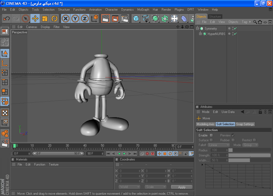Toggle the Surface checkbox
Screen dimensions: 273x196
(x=211, y=140)
